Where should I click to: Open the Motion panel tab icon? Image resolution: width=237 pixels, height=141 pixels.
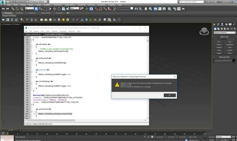pyautogui.click(x=226, y=25)
